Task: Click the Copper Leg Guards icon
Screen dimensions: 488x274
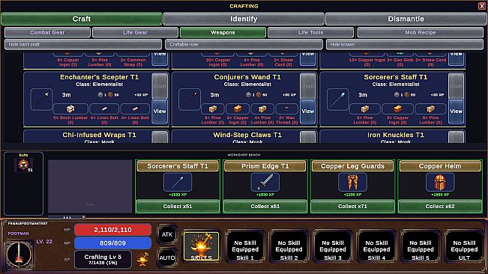Action: click(x=352, y=182)
